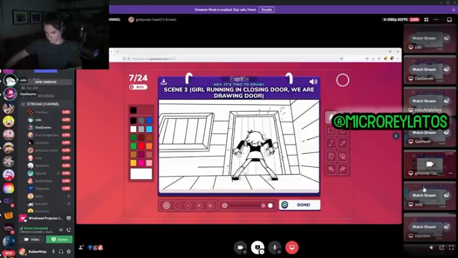Select the second brush size circle
Viewport: 458px width, 258px height.
[177, 206]
